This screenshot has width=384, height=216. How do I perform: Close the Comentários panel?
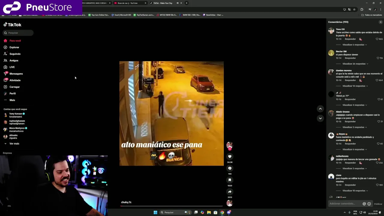click(x=381, y=22)
